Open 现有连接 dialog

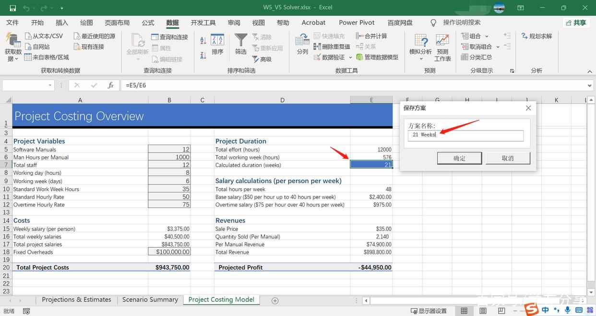(x=89, y=46)
